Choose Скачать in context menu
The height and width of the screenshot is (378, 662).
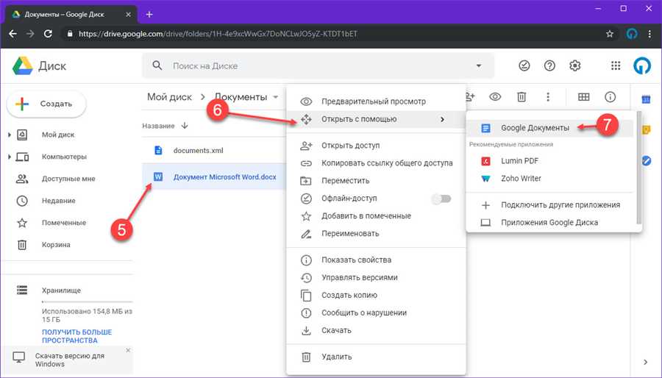pos(376,330)
